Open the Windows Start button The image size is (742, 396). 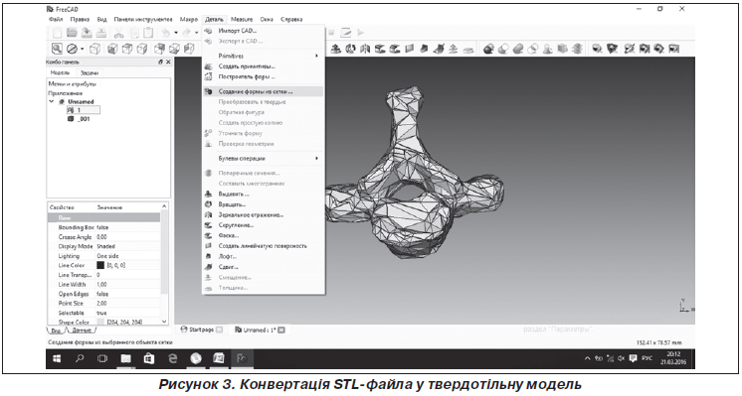coord(57,358)
